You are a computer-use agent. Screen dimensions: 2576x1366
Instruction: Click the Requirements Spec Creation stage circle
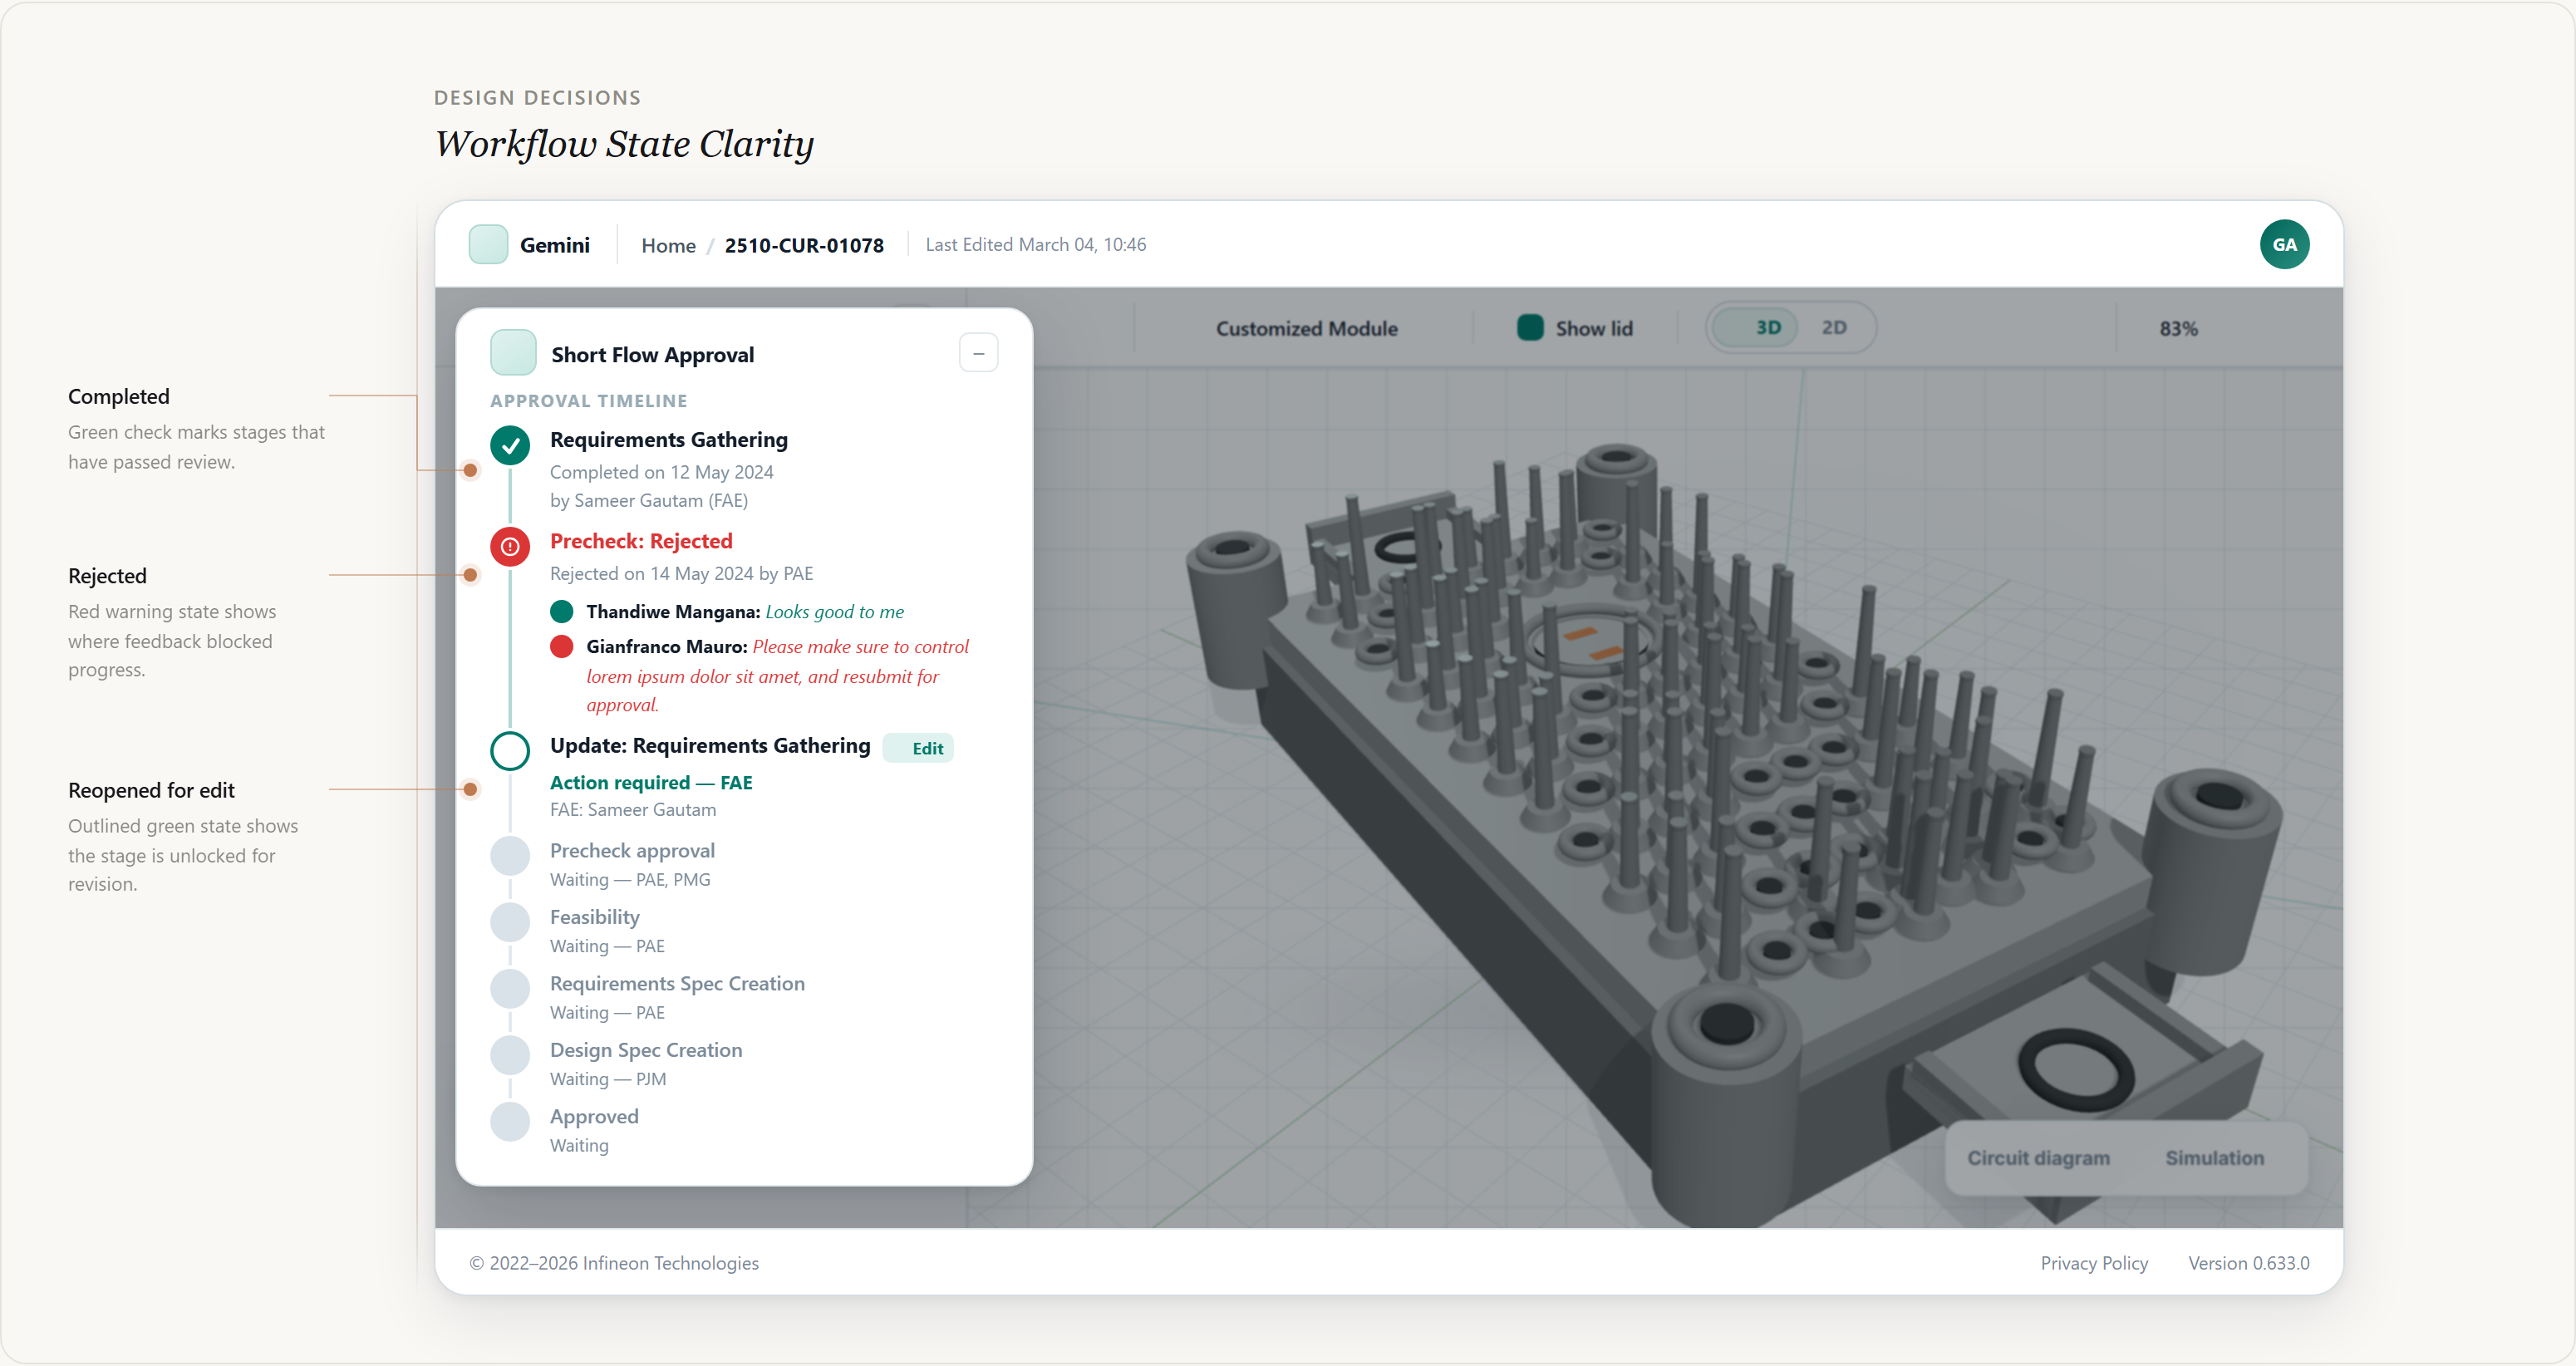[x=510, y=989]
